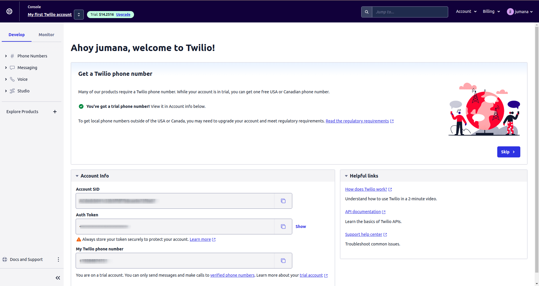
Task: Open API documentation link
Action: coord(363,212)
